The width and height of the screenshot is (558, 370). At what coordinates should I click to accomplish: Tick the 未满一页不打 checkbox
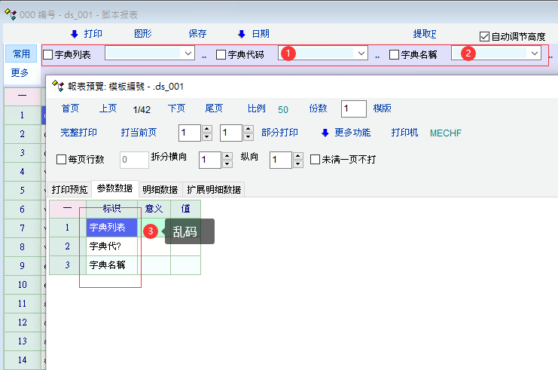tap(316, 160)
